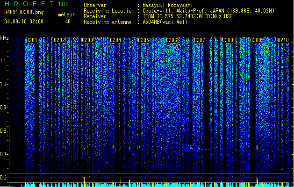
Task: Click the meteor count value 46
Action: [68, 22]
